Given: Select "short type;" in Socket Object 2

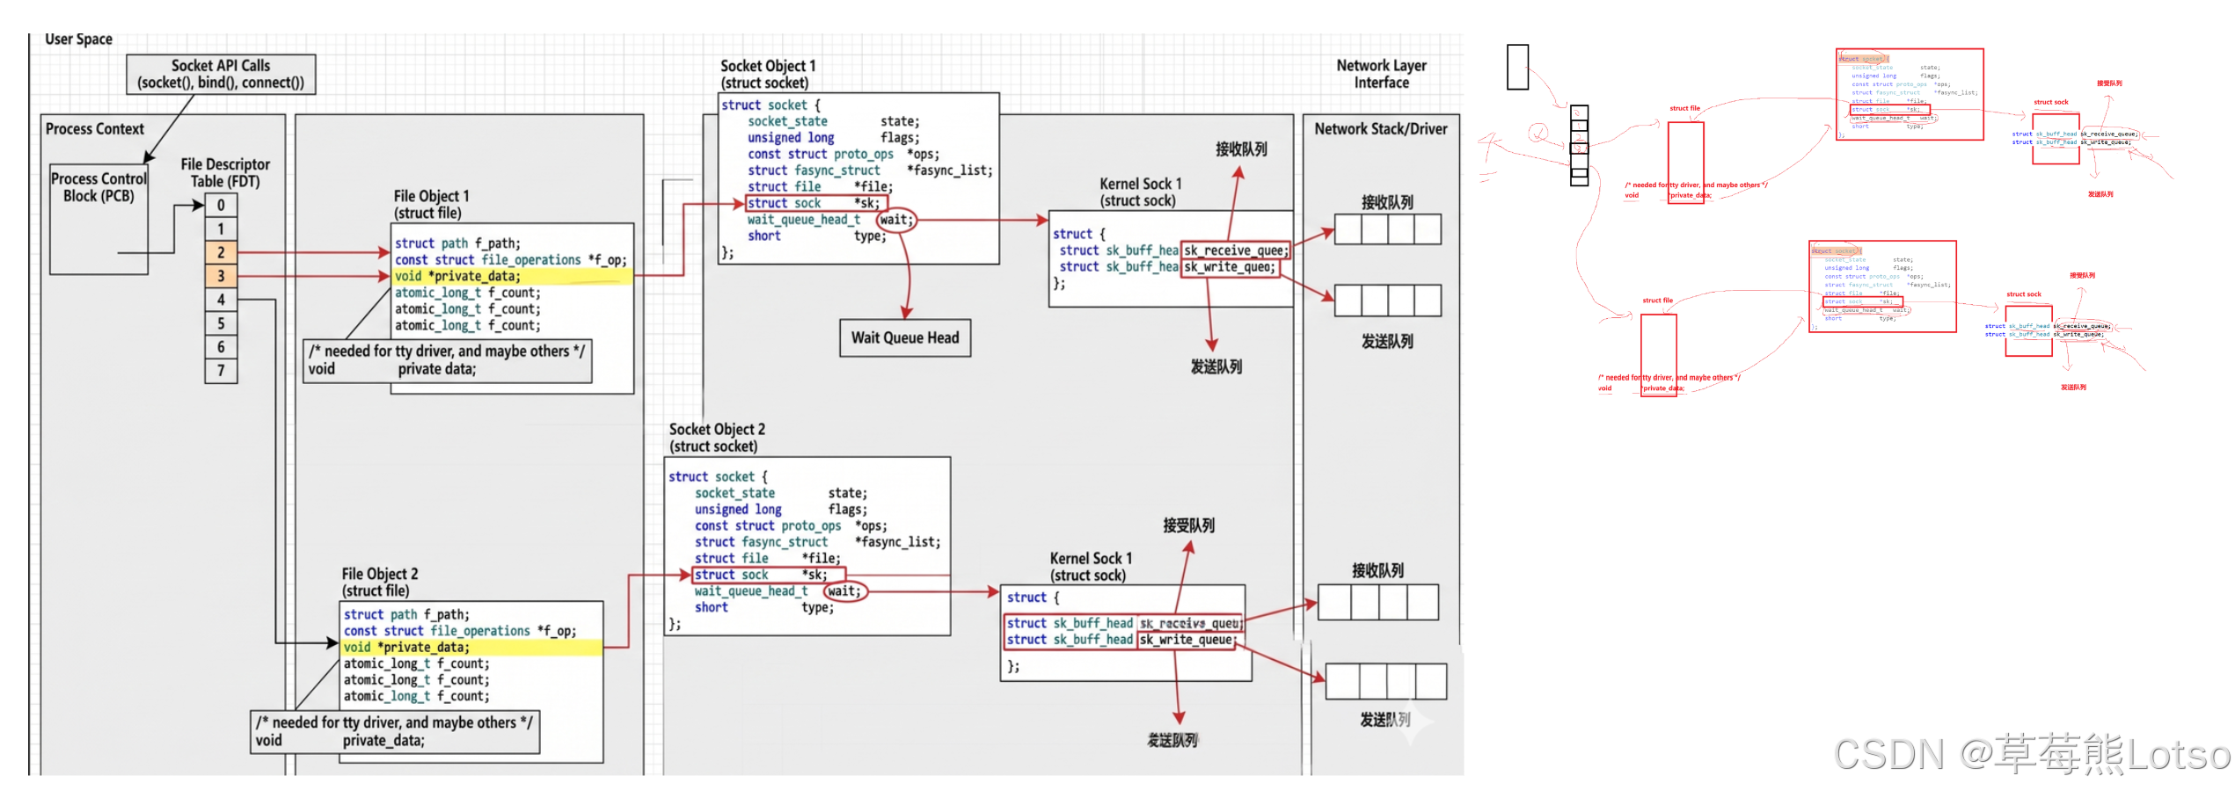Looking at the screenshot, I should (763, 608).
